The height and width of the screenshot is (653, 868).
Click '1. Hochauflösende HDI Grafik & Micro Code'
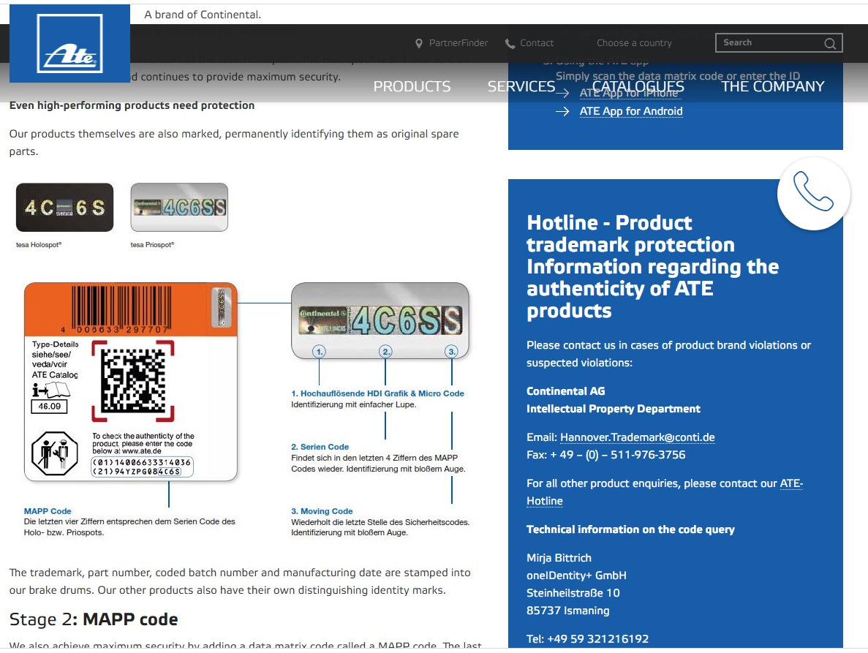[377, 393]
